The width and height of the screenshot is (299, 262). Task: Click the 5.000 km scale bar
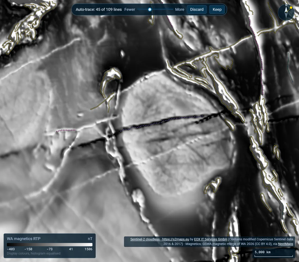[x=273, y=254]
